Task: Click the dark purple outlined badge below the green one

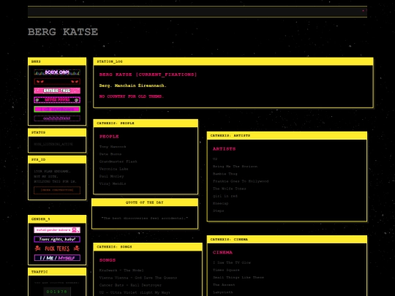Action: point(57,118)
